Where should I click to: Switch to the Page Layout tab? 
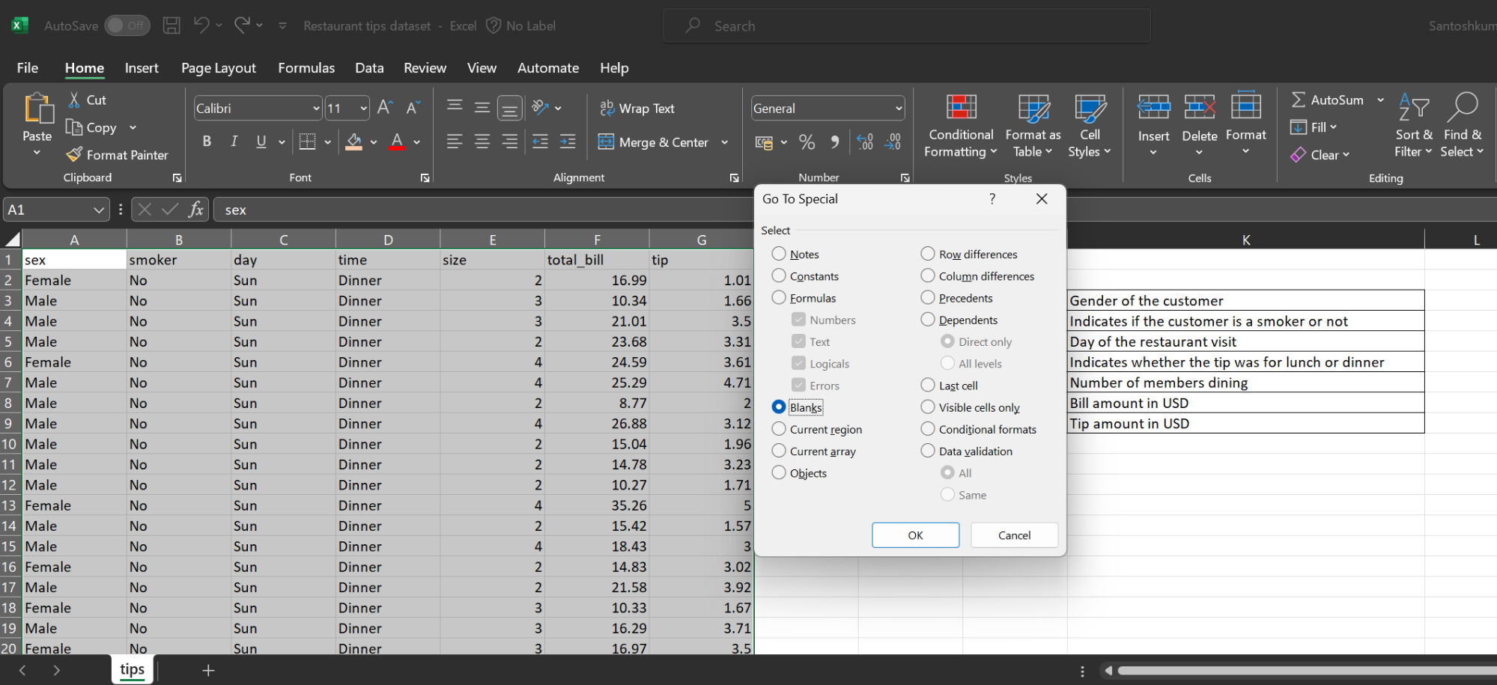click(x=218, y=68)
